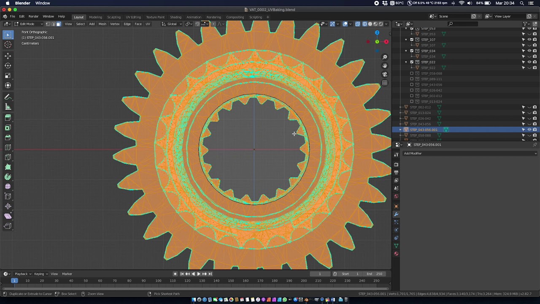Select the Scale tool

tap(8, 75)
